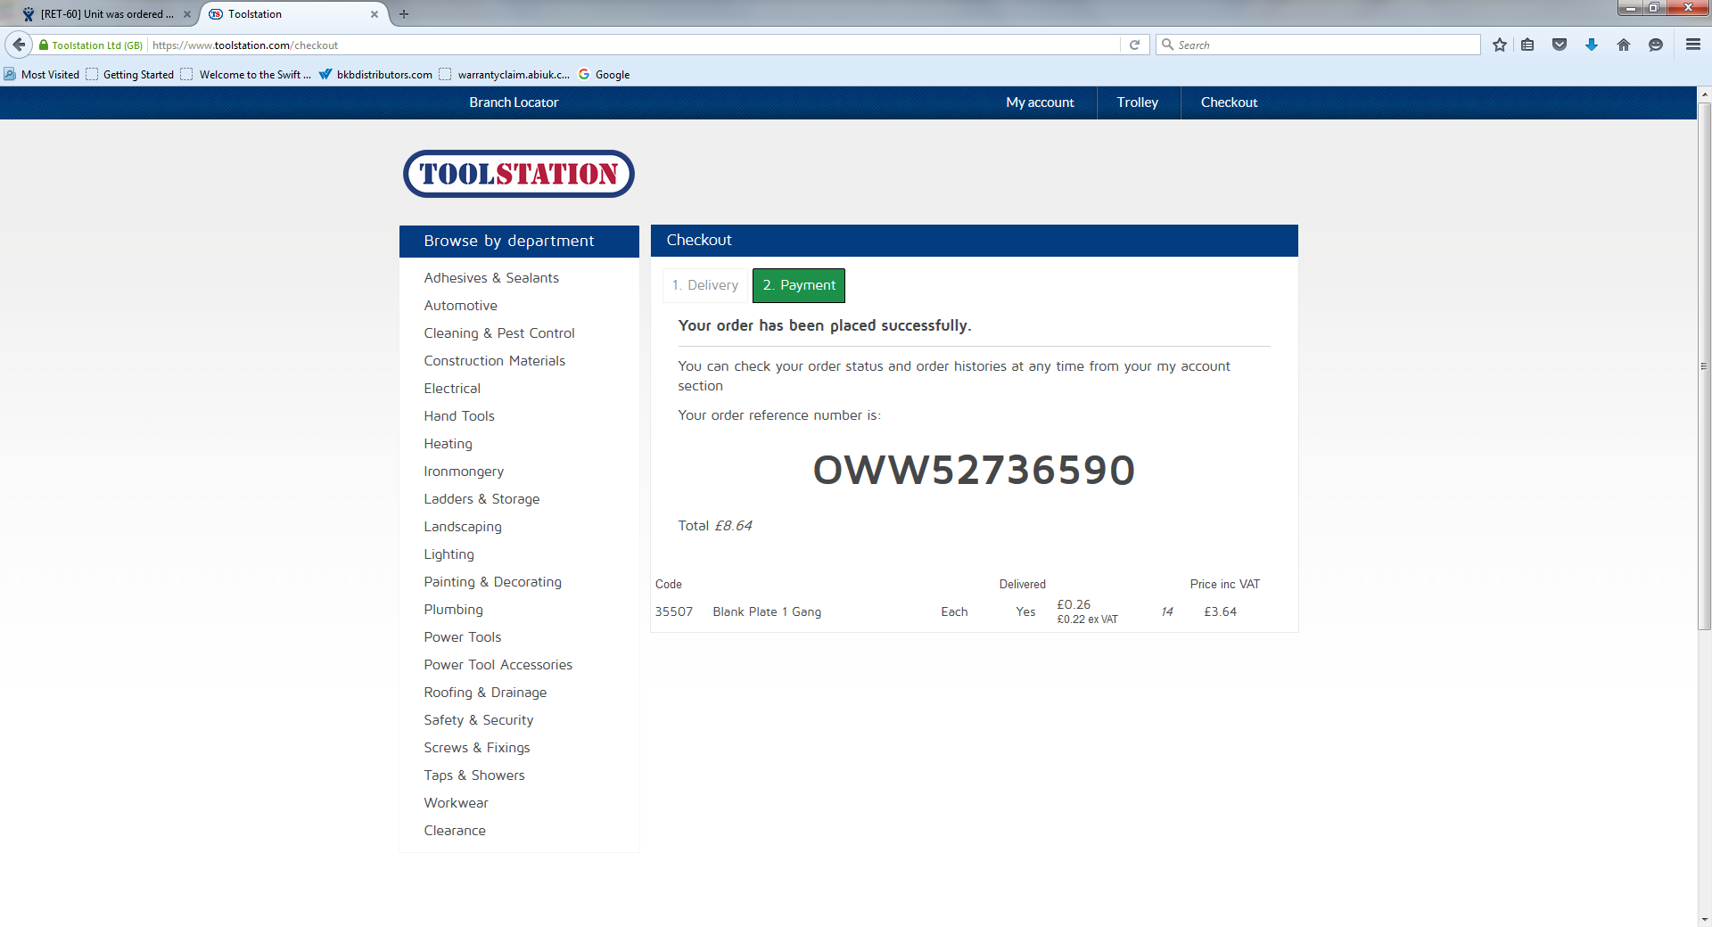The width and height of the screenshot is (1712, 927).
Task: Open the Welcome to the Swift bookmark
Action: [x=246, y=75]
